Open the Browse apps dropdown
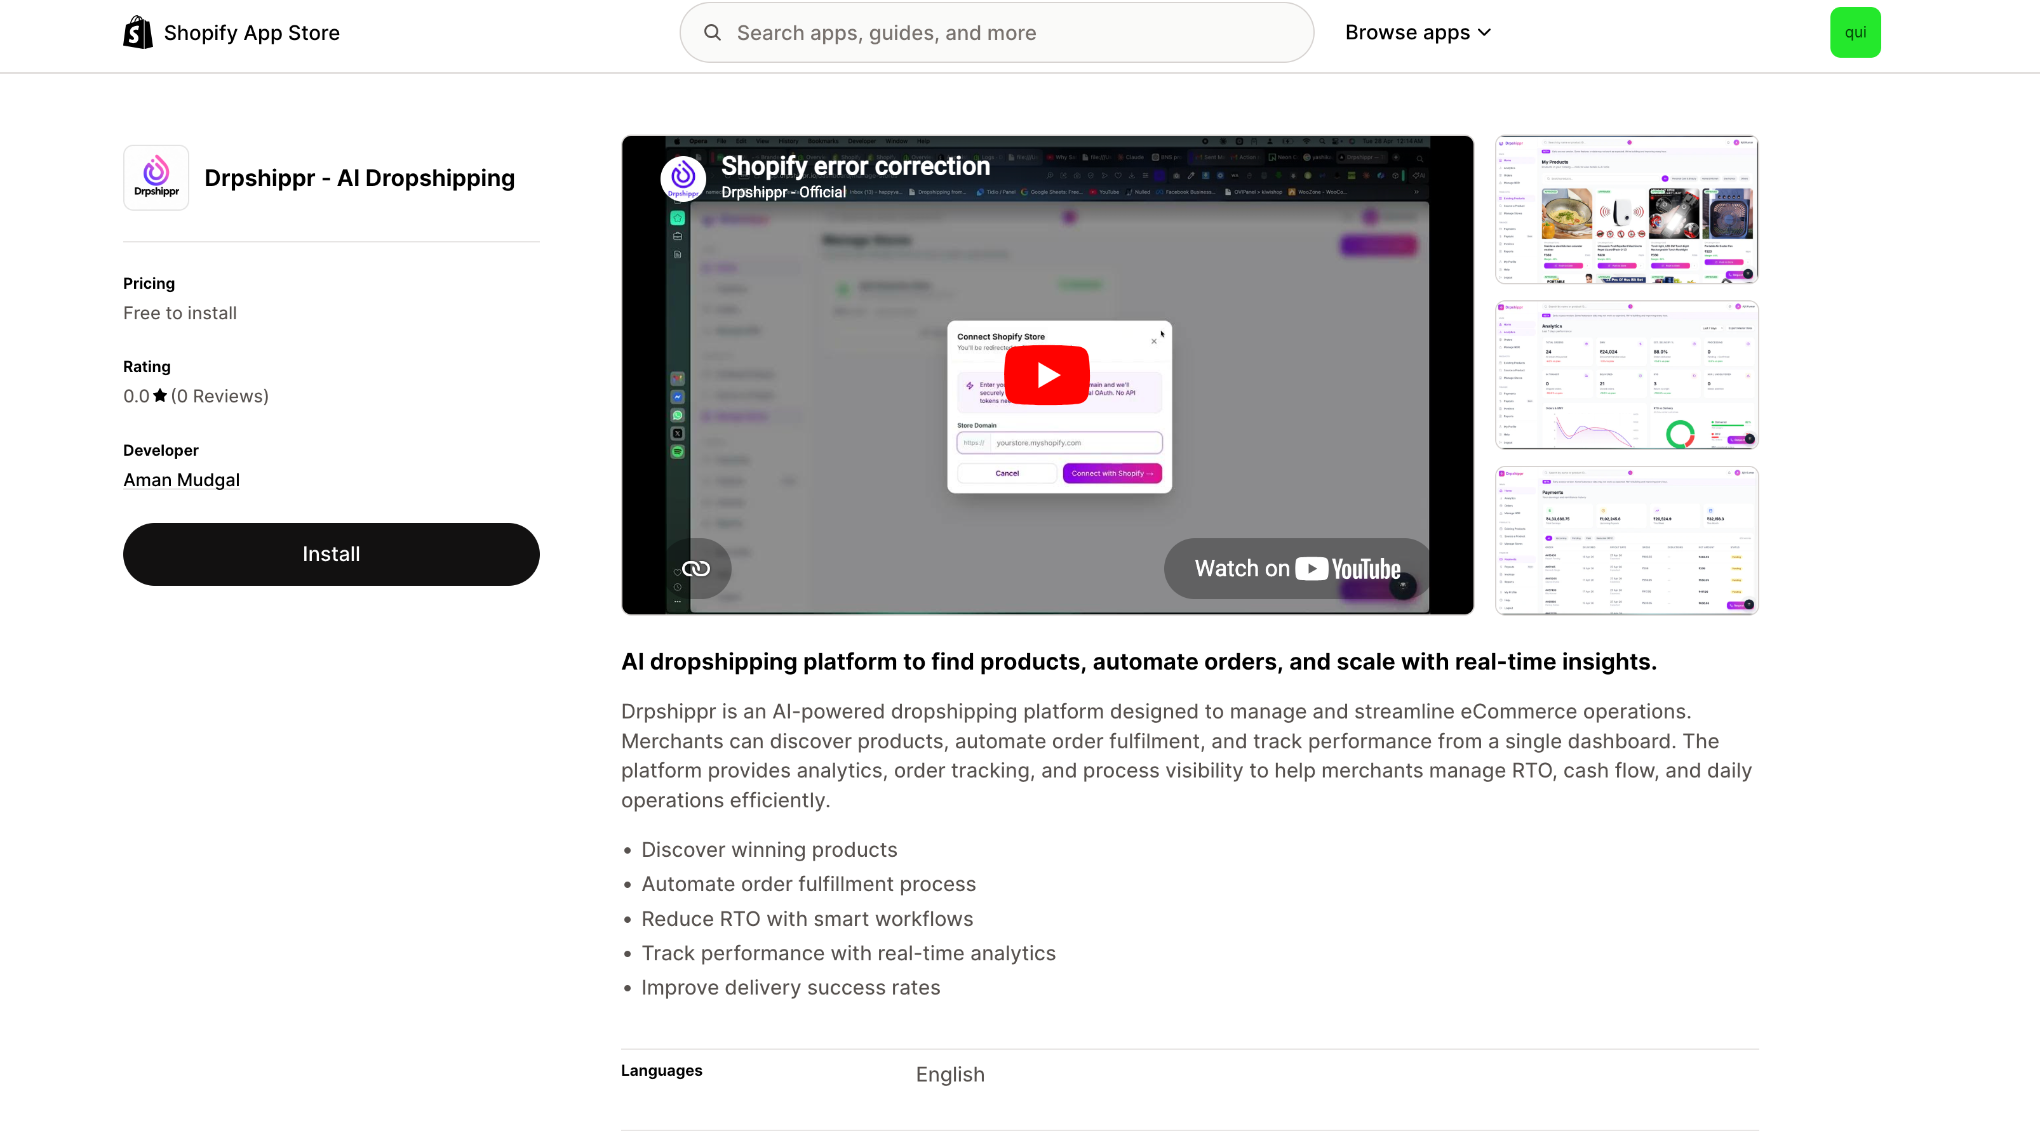The width and height of the screenshot is (2040, 1131). point(1418,32)
